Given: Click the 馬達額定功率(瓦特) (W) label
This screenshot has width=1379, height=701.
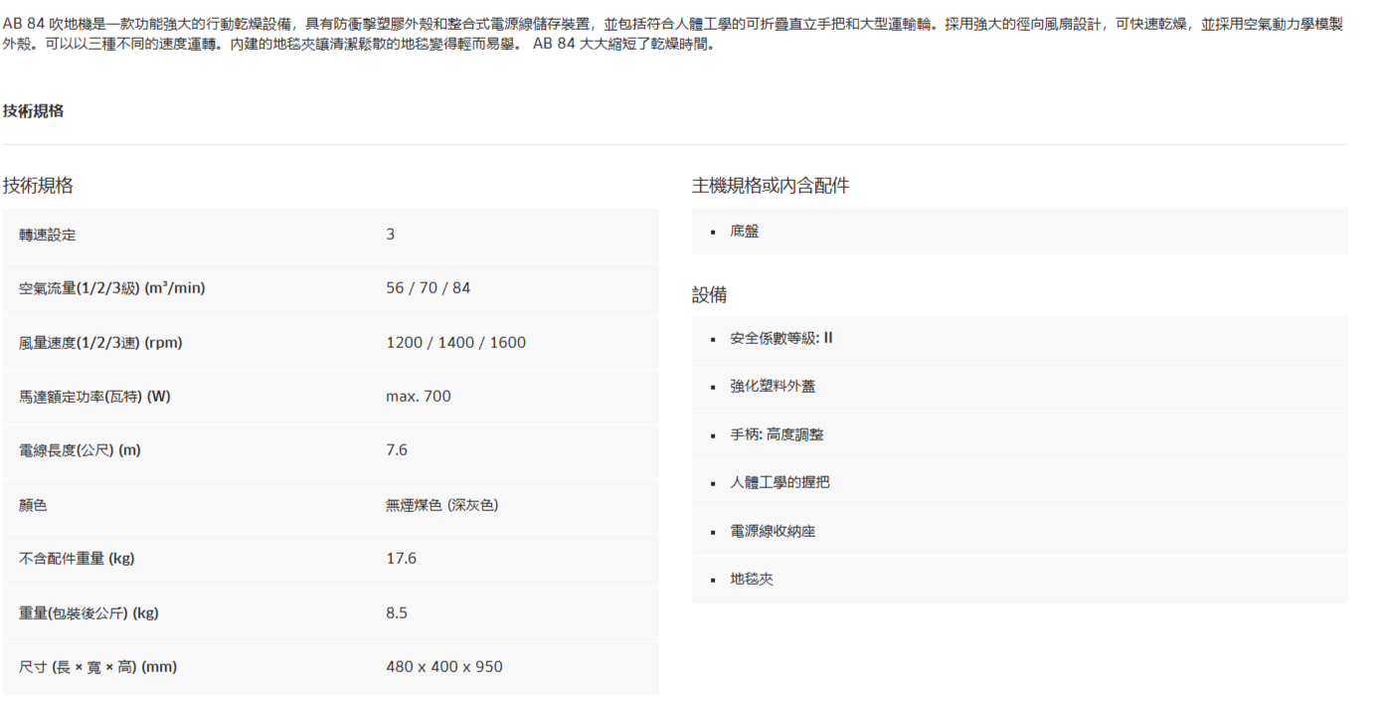Looking at the screenshot, I should (95, 397).
